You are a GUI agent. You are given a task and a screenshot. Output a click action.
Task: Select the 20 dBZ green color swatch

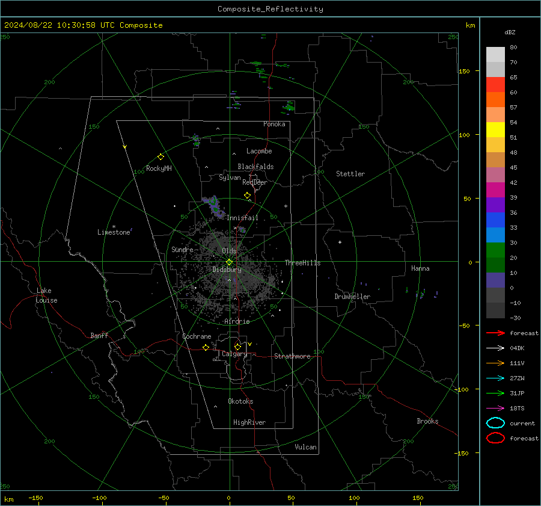pos(495,250)
